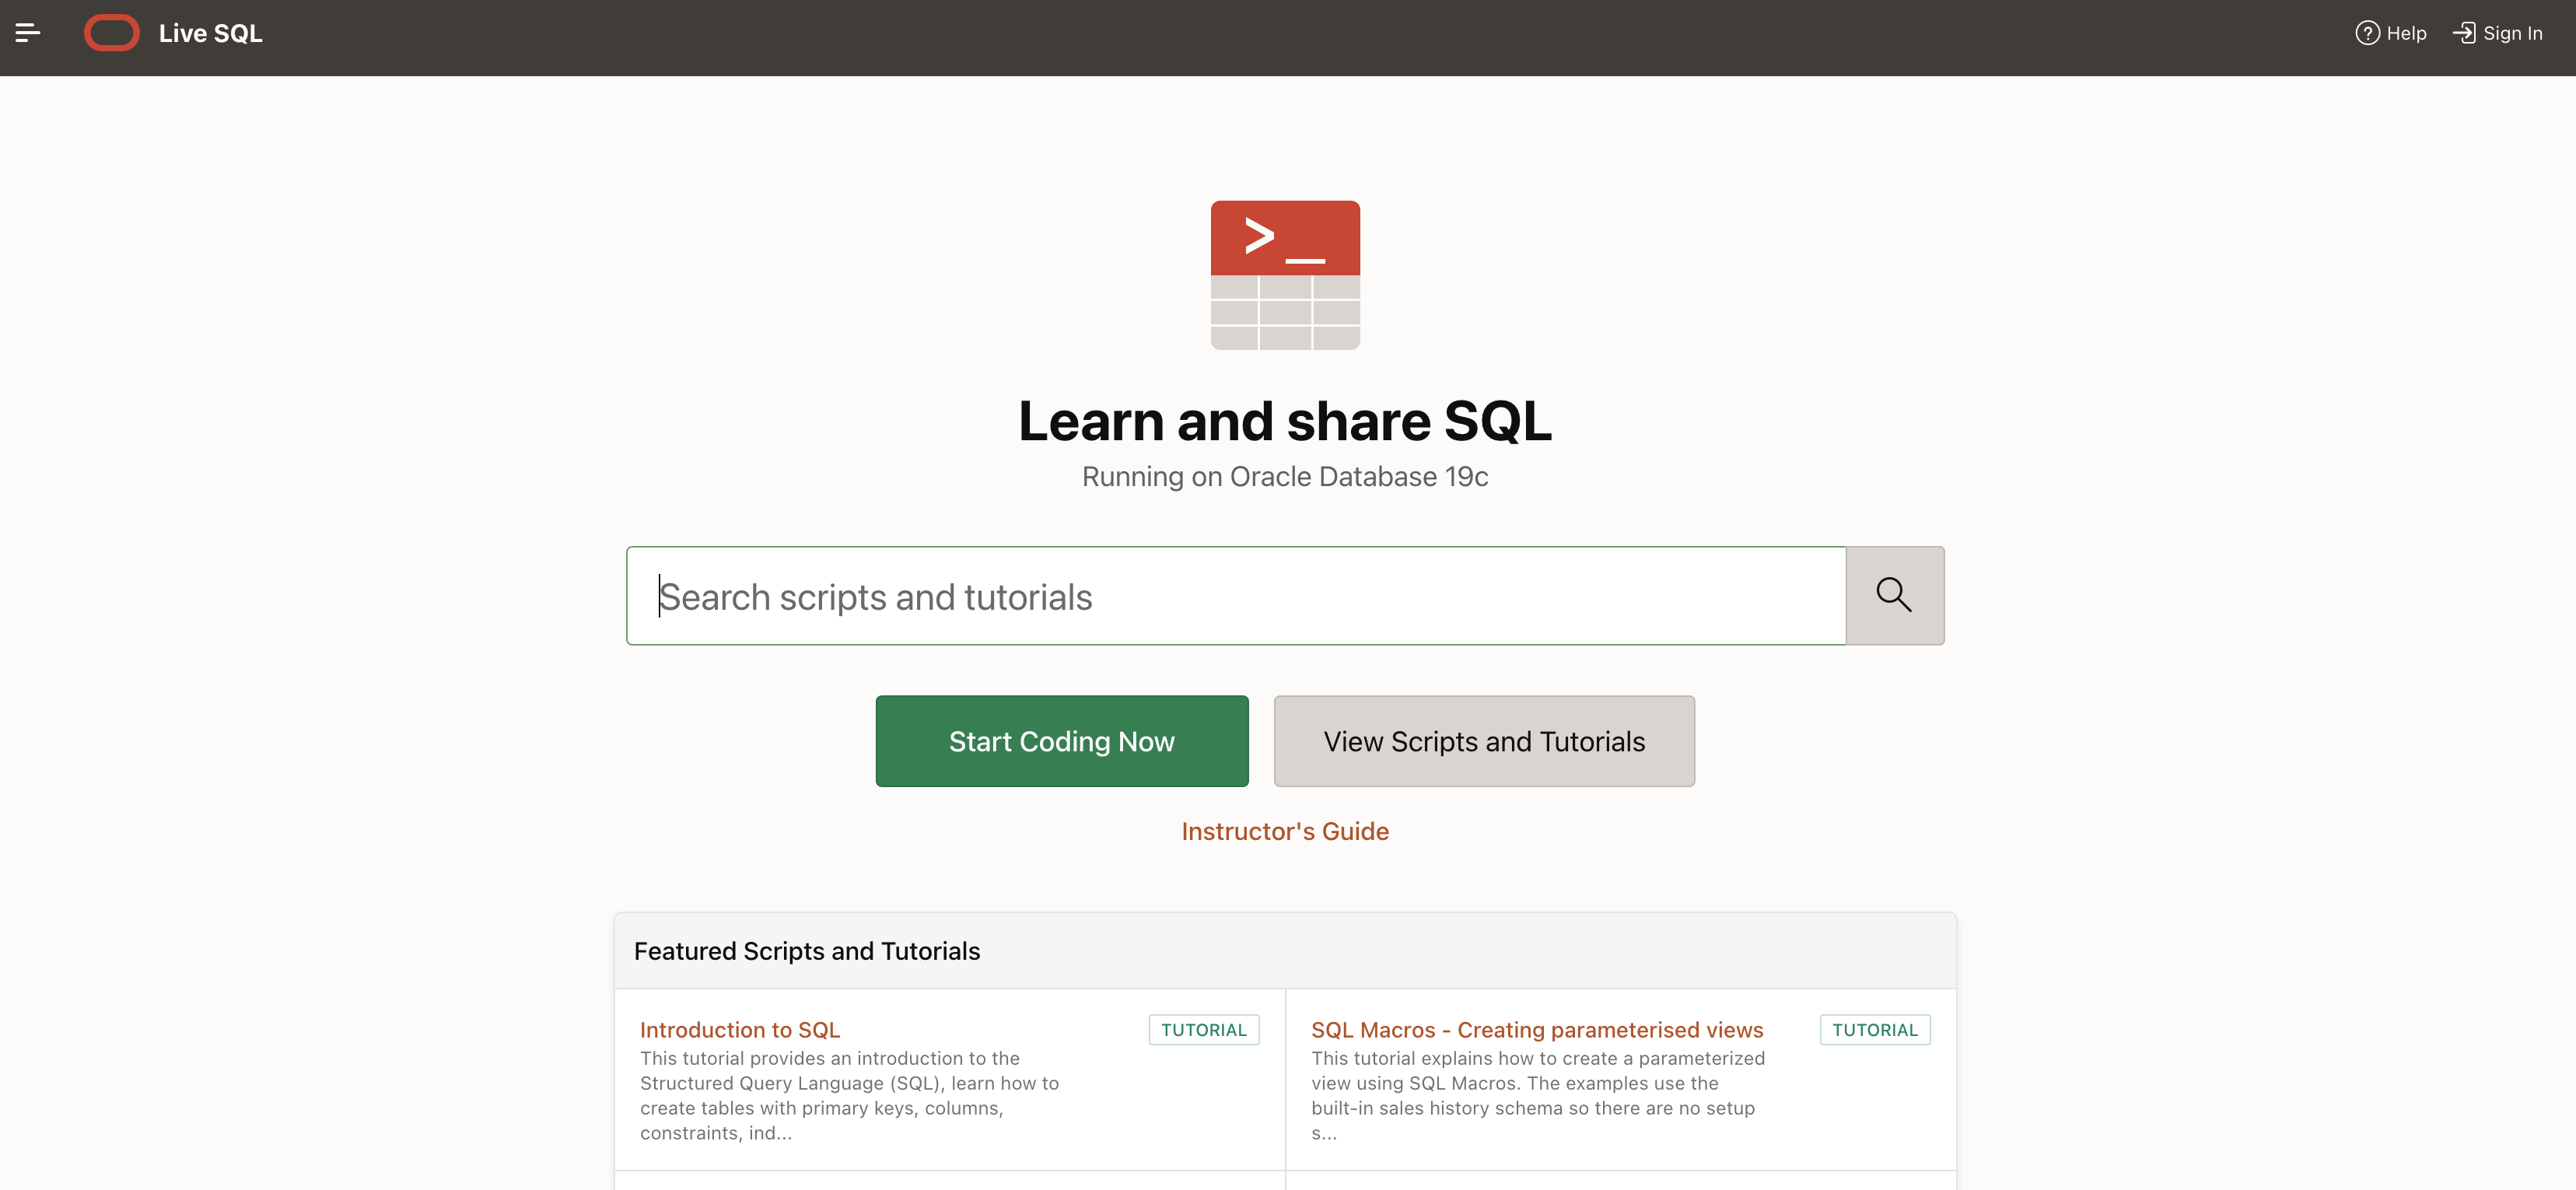2576x1190 pixels.
Task: Click Start Coding Now button
Action: pos(1061,741)
